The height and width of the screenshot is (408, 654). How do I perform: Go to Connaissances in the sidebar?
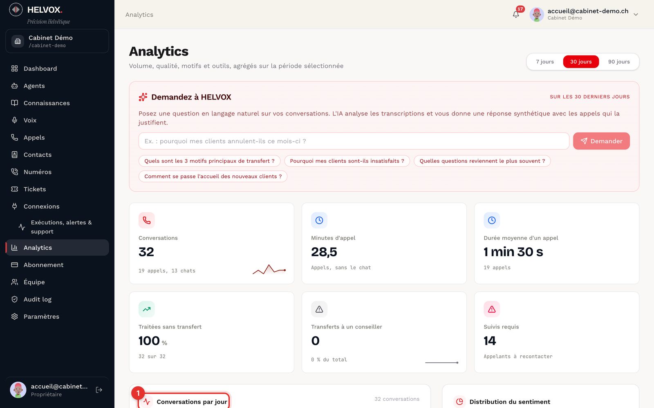click(57, 103)
